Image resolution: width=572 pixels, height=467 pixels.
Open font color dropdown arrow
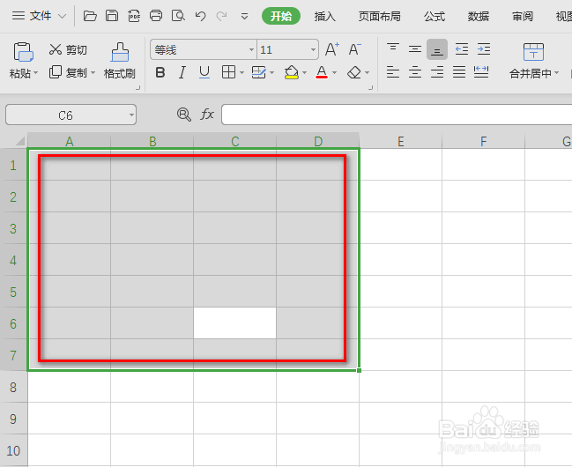pyautogui.click(x=334, y=72)
